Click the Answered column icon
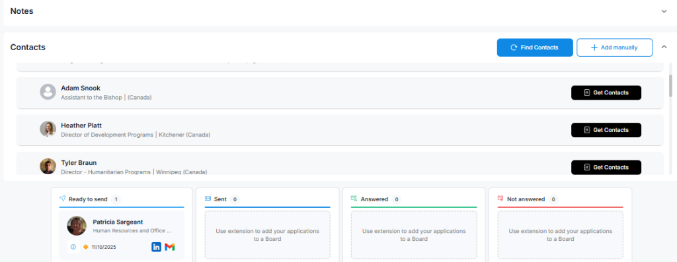Viewport: 677px width, 262px height. (x=354, y=199)
